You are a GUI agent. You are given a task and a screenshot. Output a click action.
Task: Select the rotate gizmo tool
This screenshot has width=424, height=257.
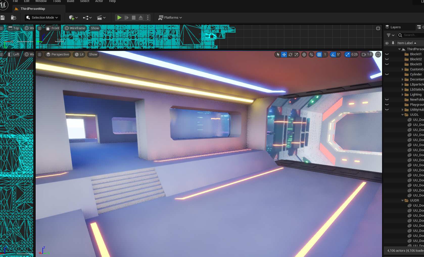point(290,54)
